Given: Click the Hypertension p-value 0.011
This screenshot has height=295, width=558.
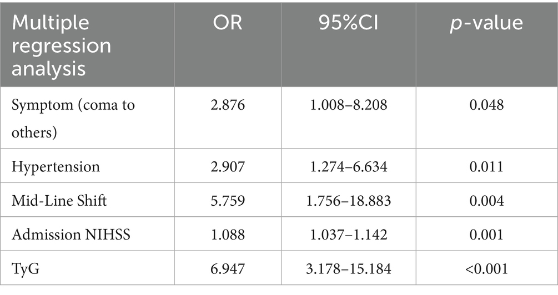Looking at the screenshot, I should tap(486, 166).
